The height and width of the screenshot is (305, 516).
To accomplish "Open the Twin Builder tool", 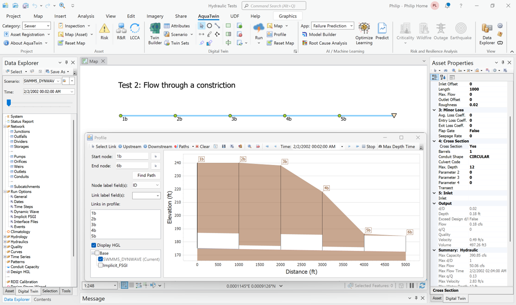I will 155,33.
